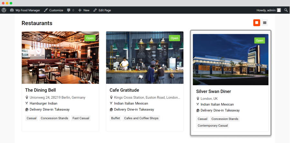Click the green maximize window button
290x143 pixels.
click(11, 3)
